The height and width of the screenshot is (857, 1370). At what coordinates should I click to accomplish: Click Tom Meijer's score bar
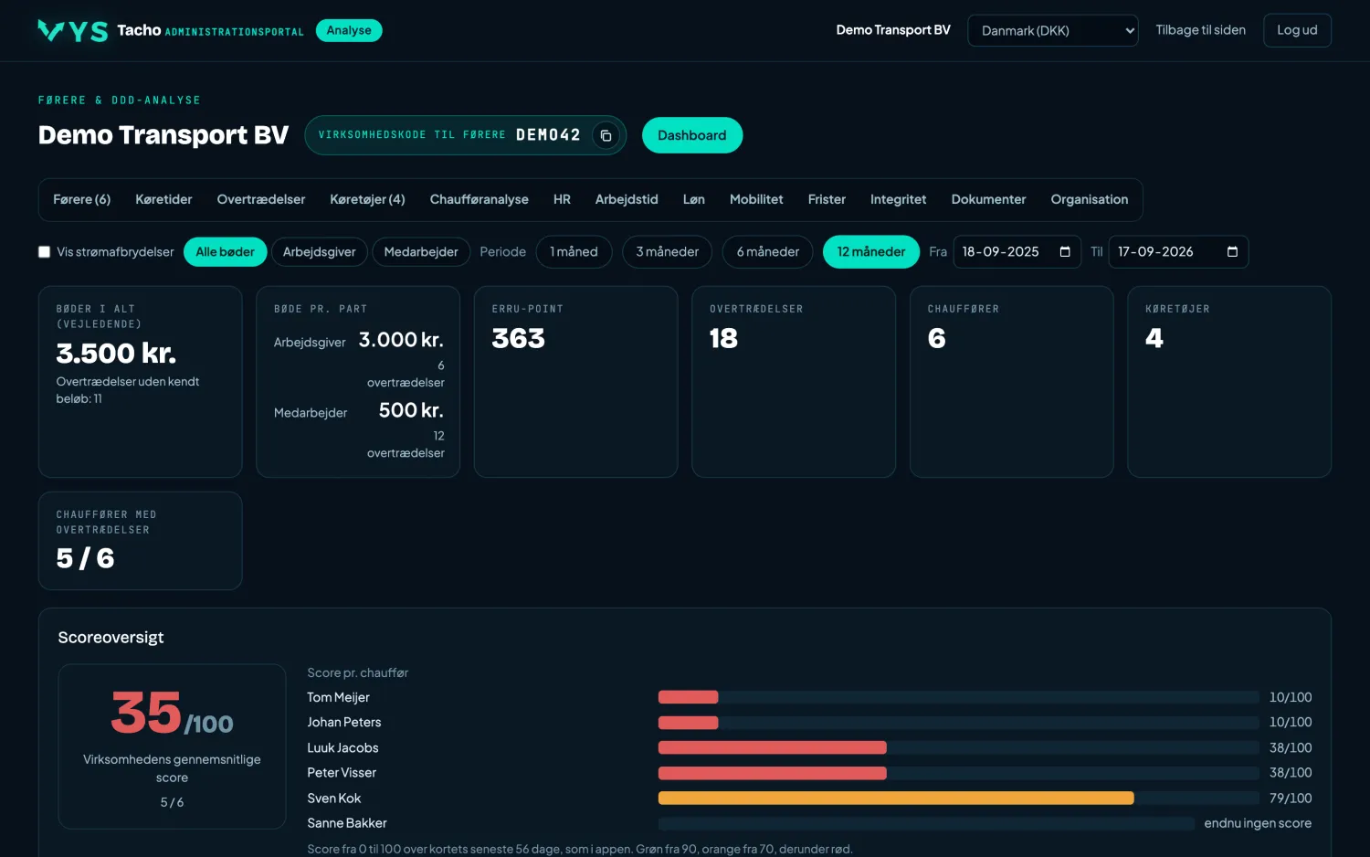[688, 697]
